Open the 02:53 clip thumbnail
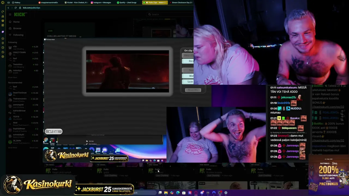The height and width of the screenshot is (196, 349). [x=274, y=186]
